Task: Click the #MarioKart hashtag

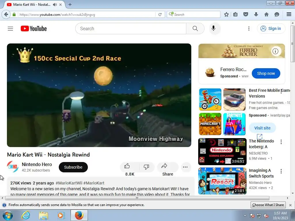Action: [x=94, y=183]
